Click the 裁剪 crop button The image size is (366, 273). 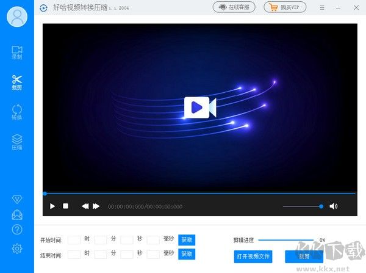[304, 257]
